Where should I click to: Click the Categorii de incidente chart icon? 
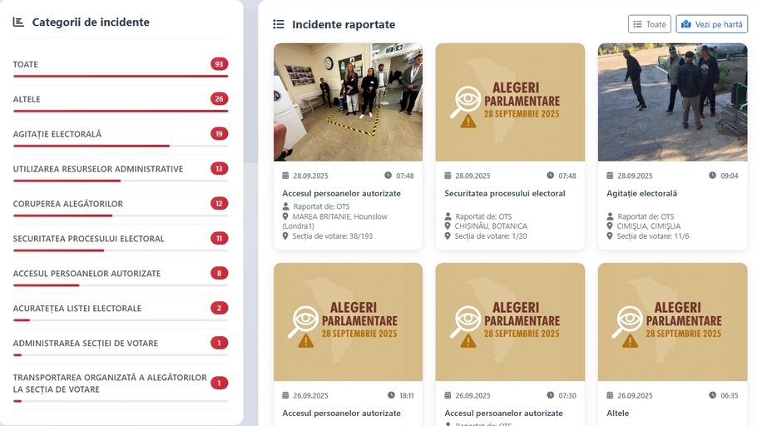point(18,22)
